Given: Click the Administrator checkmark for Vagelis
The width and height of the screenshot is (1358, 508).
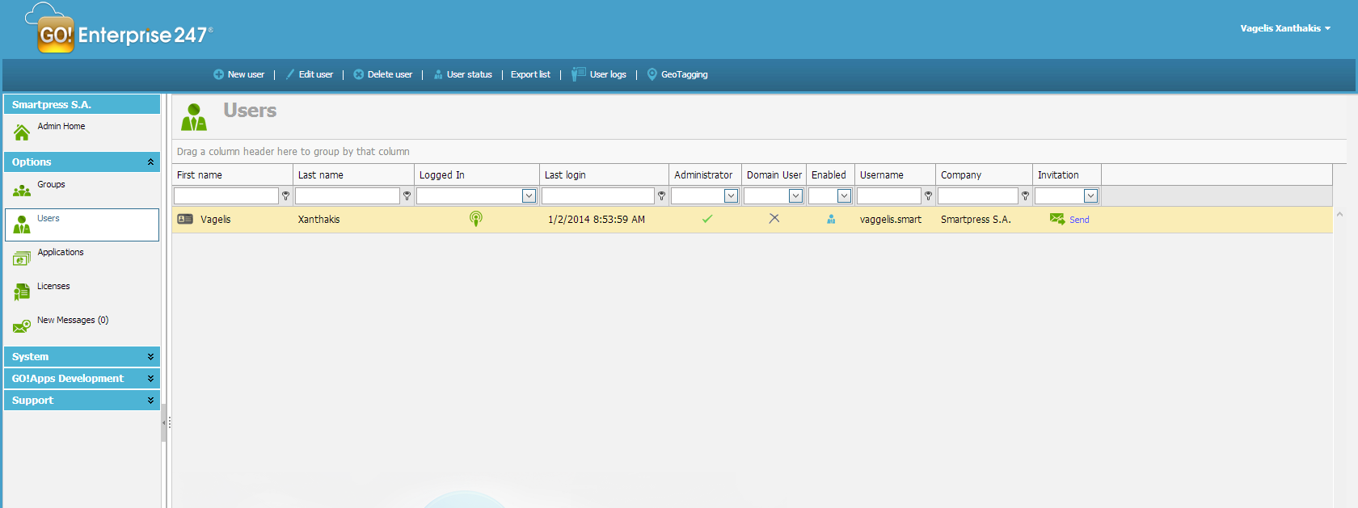Looking at the screenshot, I should pos(707,219).
